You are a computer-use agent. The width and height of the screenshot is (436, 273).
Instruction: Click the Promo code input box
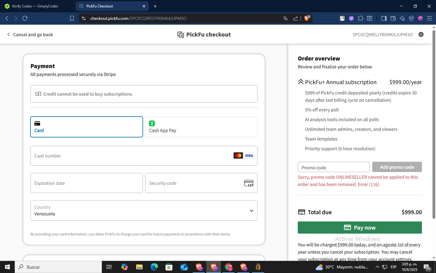334,167
